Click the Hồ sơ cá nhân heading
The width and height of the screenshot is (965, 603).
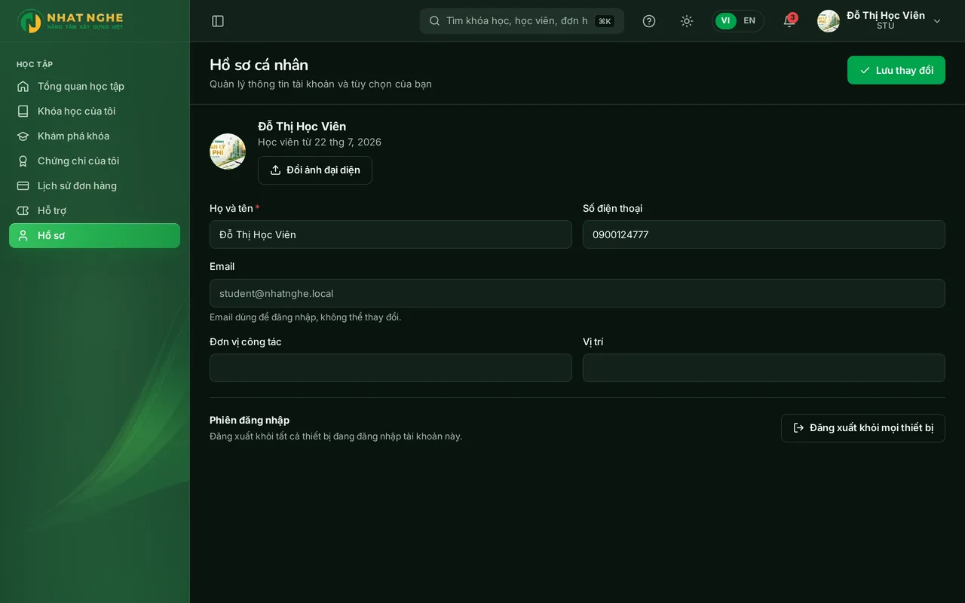259,65
